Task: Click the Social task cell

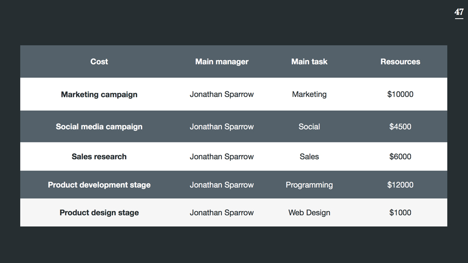Action: (x=309, y=127)
